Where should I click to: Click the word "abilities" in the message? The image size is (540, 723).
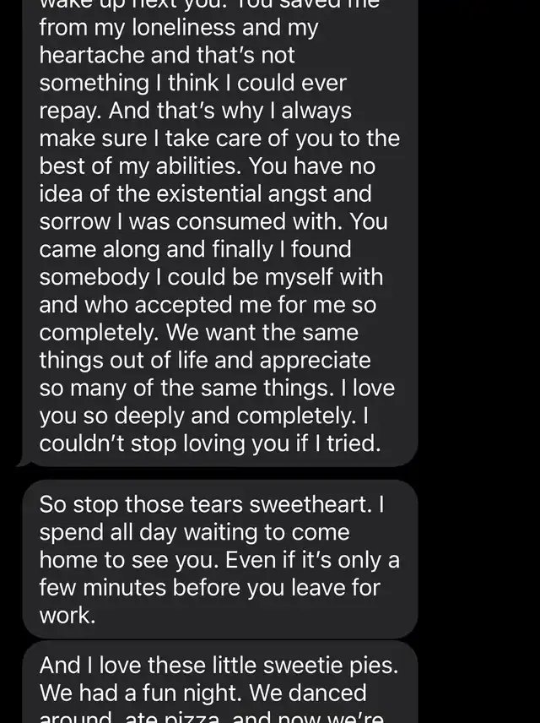tap(198, 166)
